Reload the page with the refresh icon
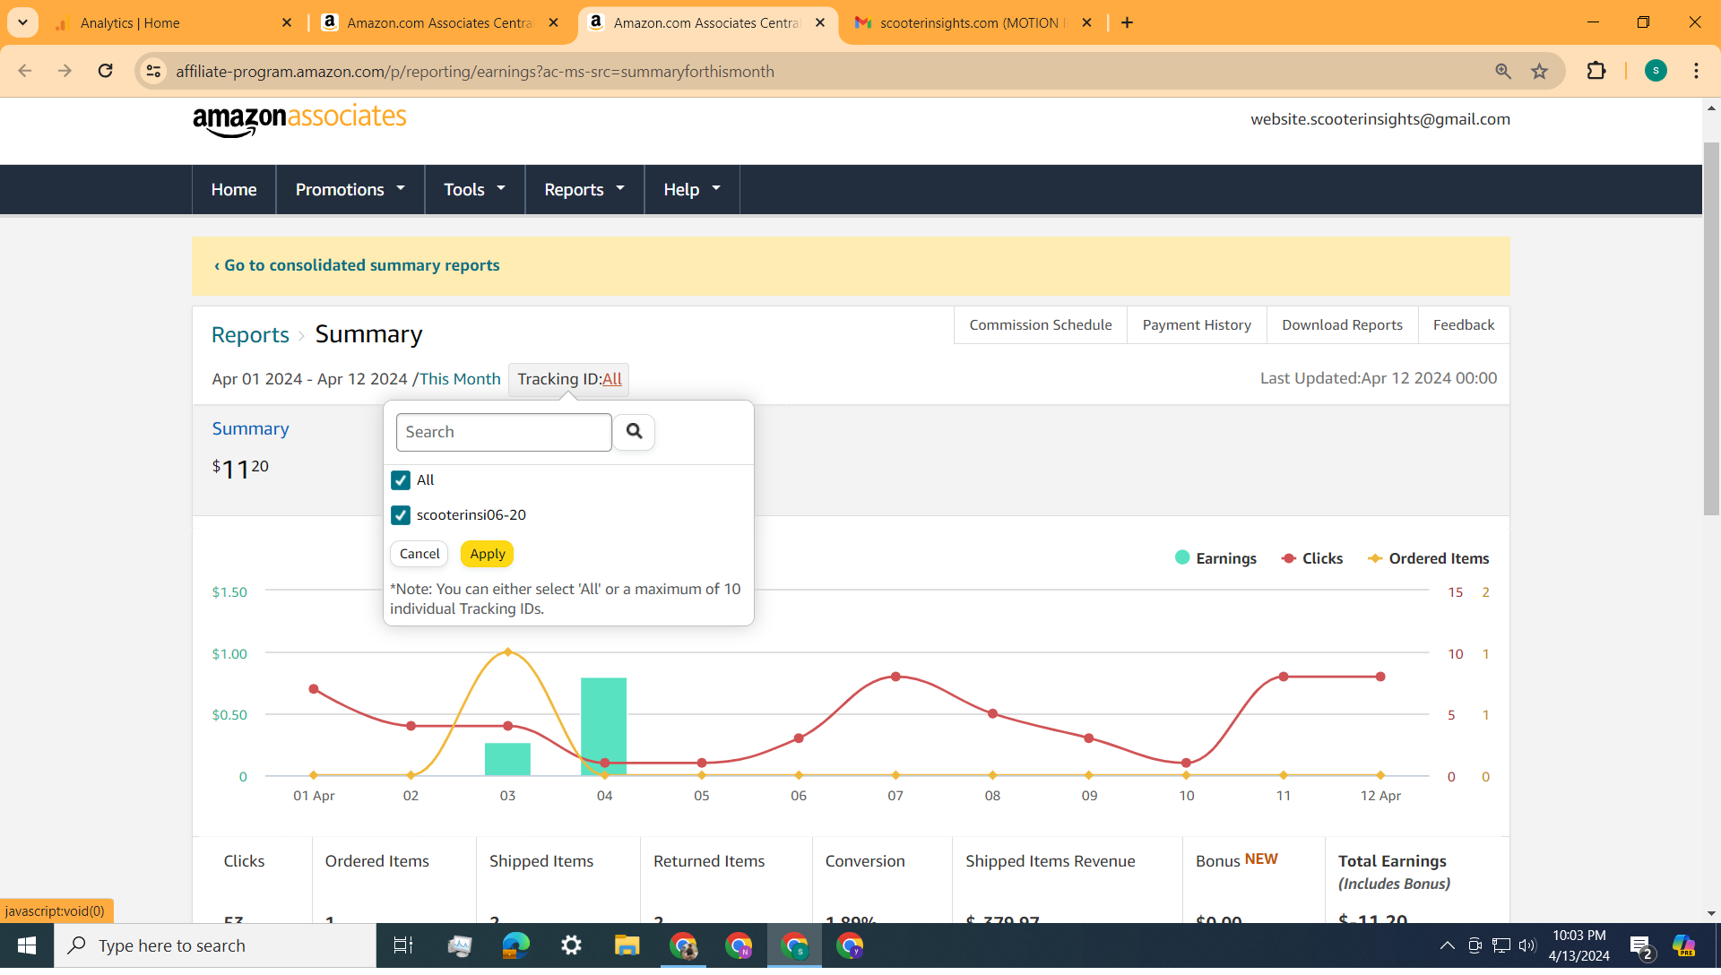Image resolution: width=1721 pixels, height=975 pixels. [x=105, y=71]
